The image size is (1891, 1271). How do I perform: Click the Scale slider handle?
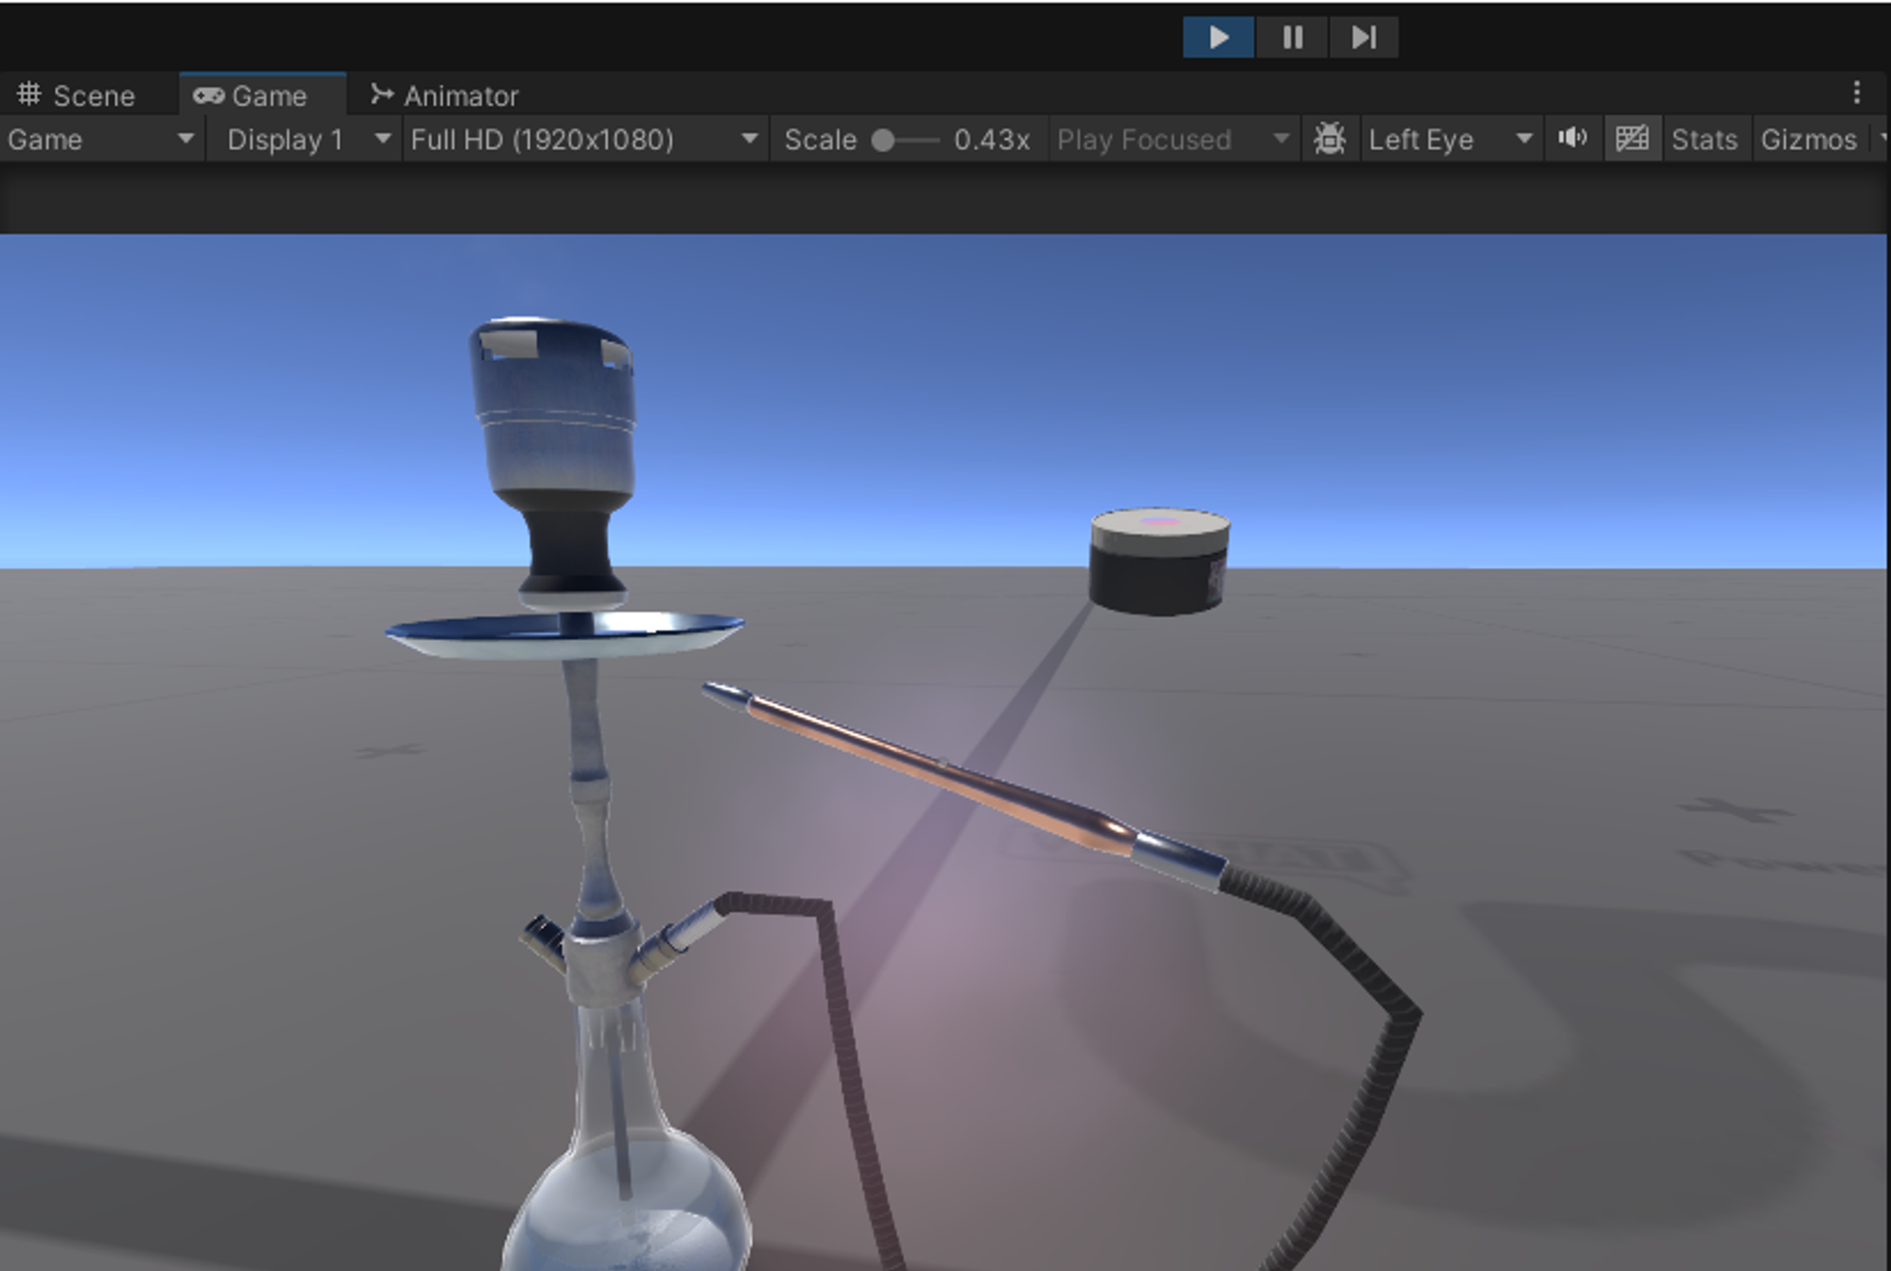pos(883,141)
